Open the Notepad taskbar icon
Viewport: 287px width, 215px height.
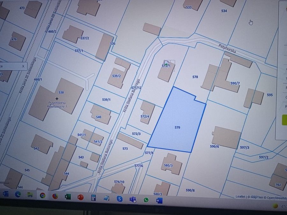pos(106,198)
